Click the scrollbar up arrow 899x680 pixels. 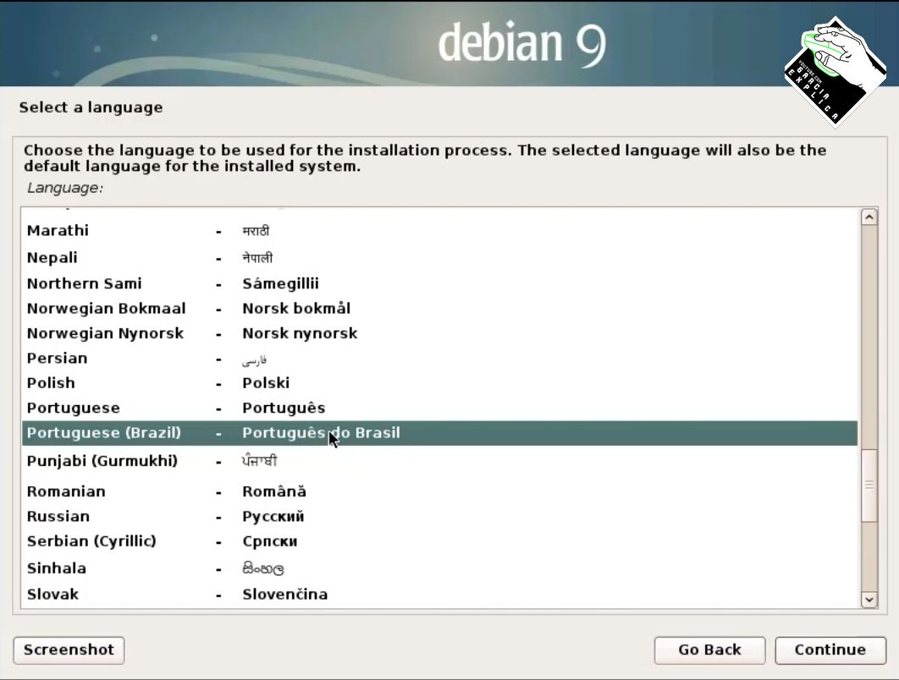869,217
